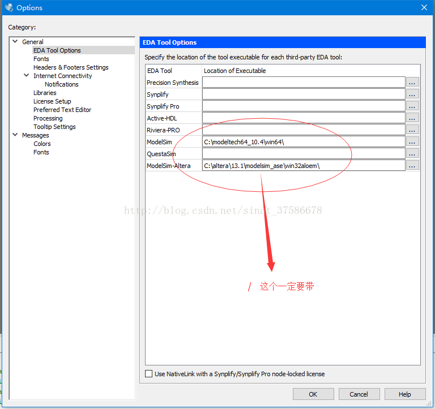Close the Options dialog
Screen dimensions: 435x409
click(424, 7)
